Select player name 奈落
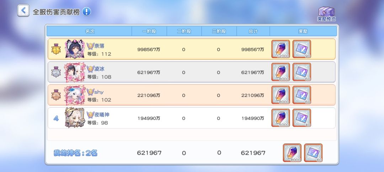 coord(100,46)
